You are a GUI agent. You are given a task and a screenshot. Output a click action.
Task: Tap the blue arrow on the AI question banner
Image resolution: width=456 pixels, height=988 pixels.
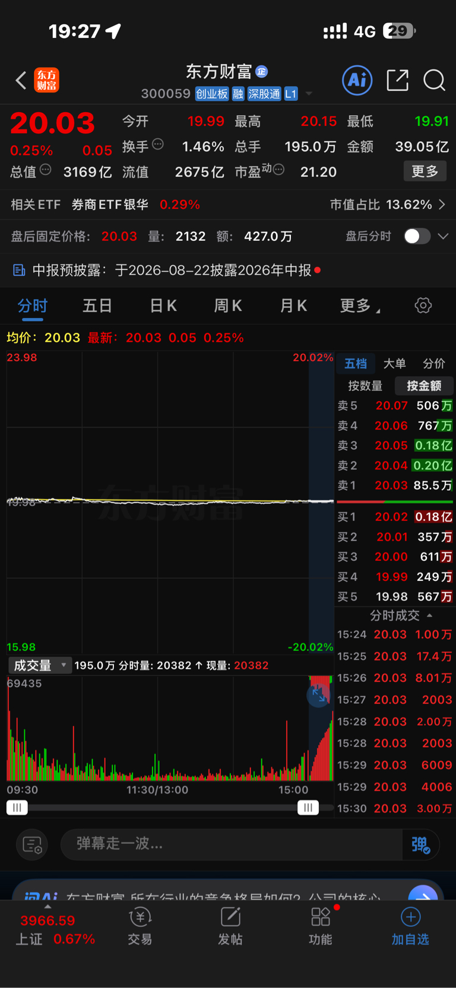click(423, 894)
